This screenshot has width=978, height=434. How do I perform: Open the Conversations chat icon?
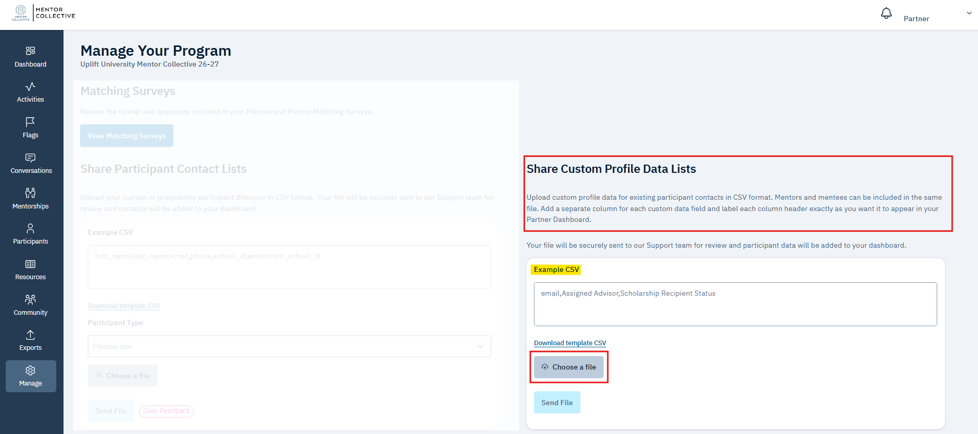pos(30,157)
